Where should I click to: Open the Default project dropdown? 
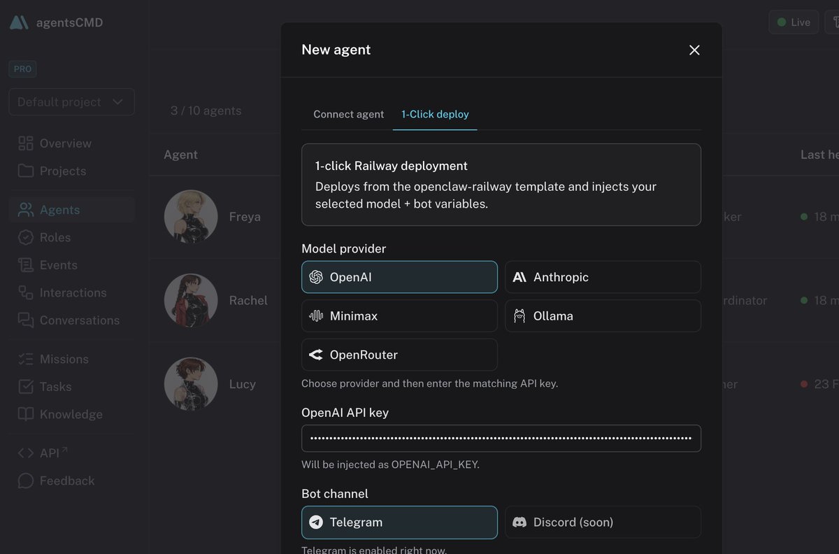(71, 102)
